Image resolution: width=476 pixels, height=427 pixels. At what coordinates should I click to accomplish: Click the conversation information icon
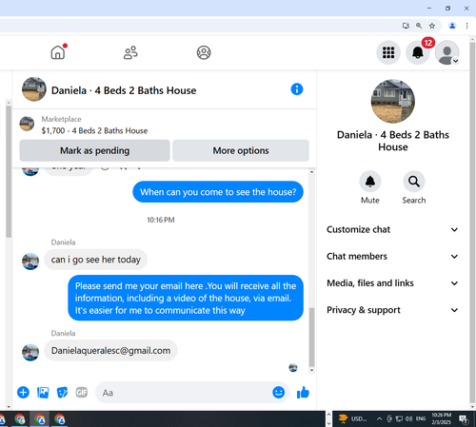point(297,89)
